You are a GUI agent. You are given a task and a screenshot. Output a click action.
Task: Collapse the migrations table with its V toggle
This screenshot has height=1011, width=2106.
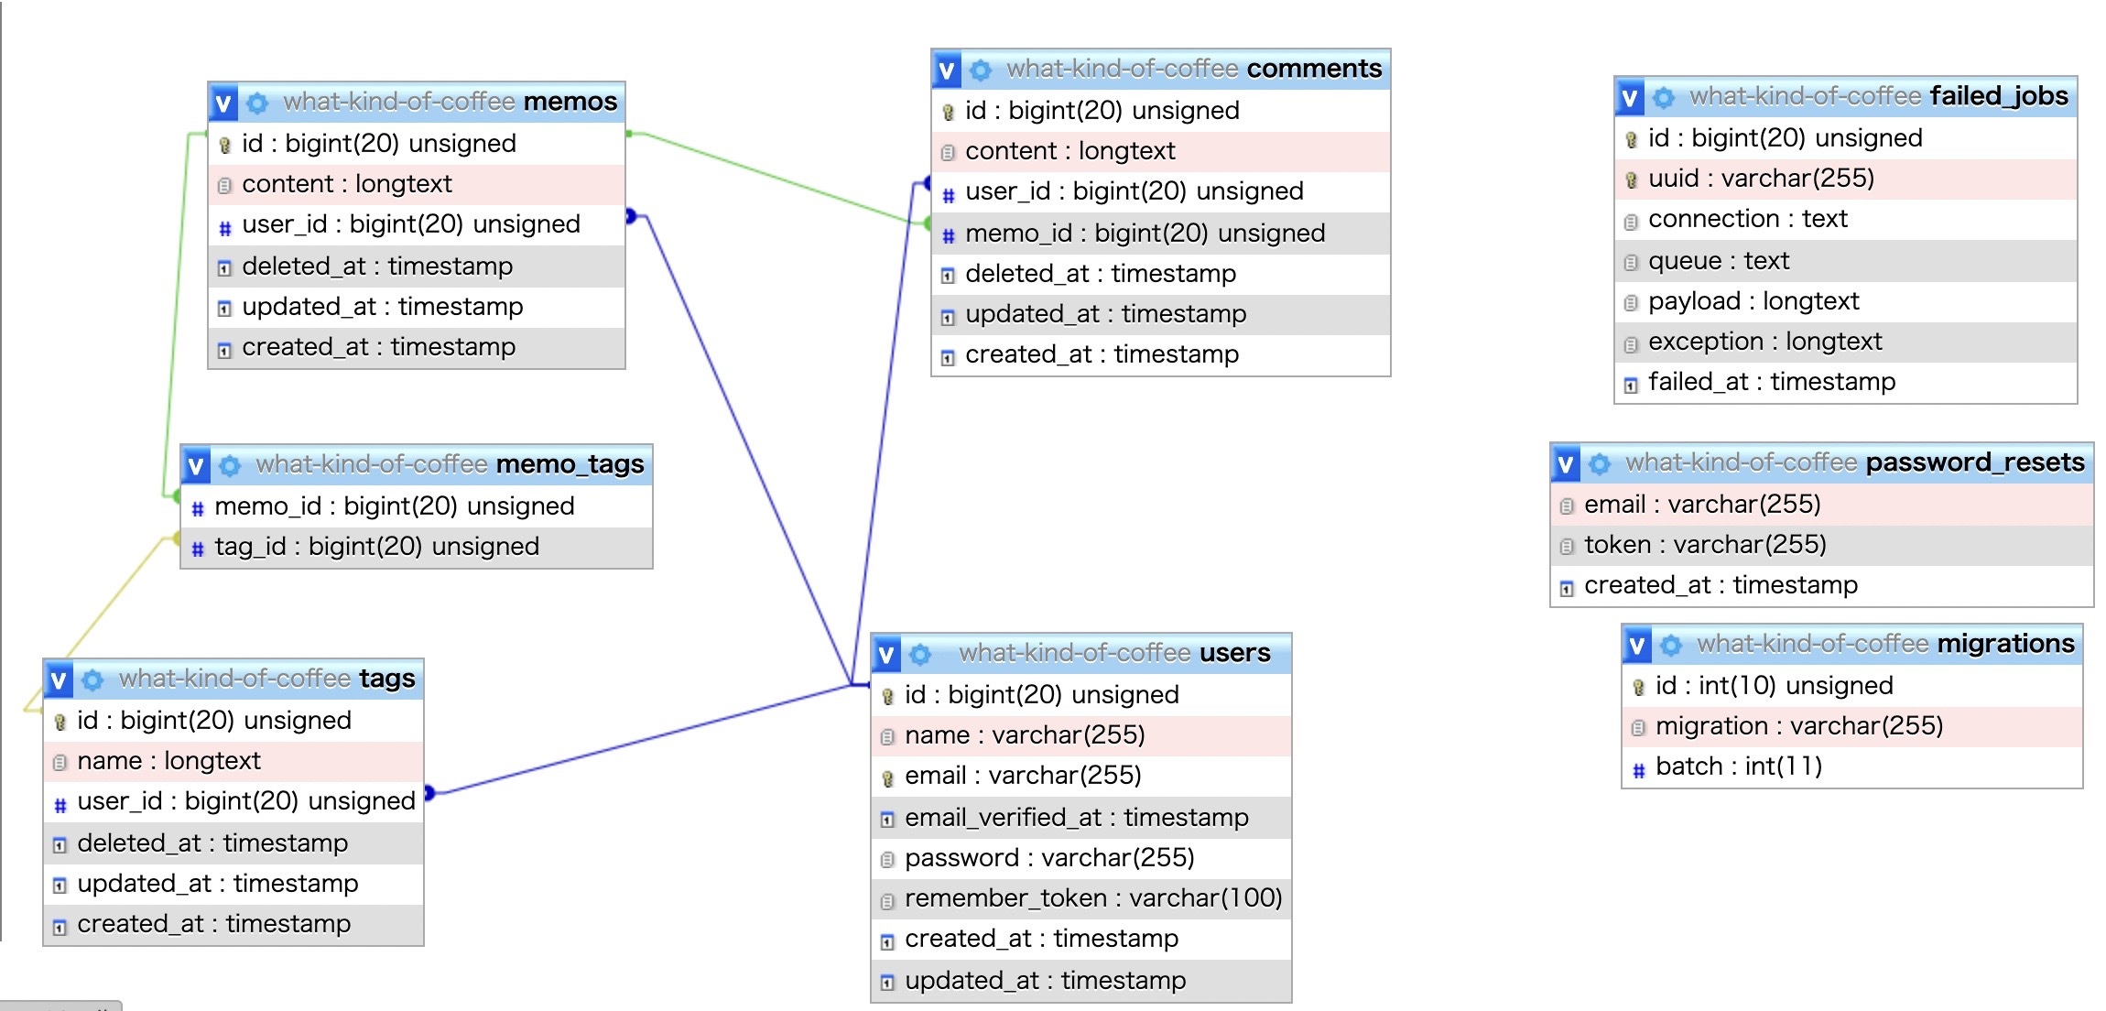coord(1637,645)
